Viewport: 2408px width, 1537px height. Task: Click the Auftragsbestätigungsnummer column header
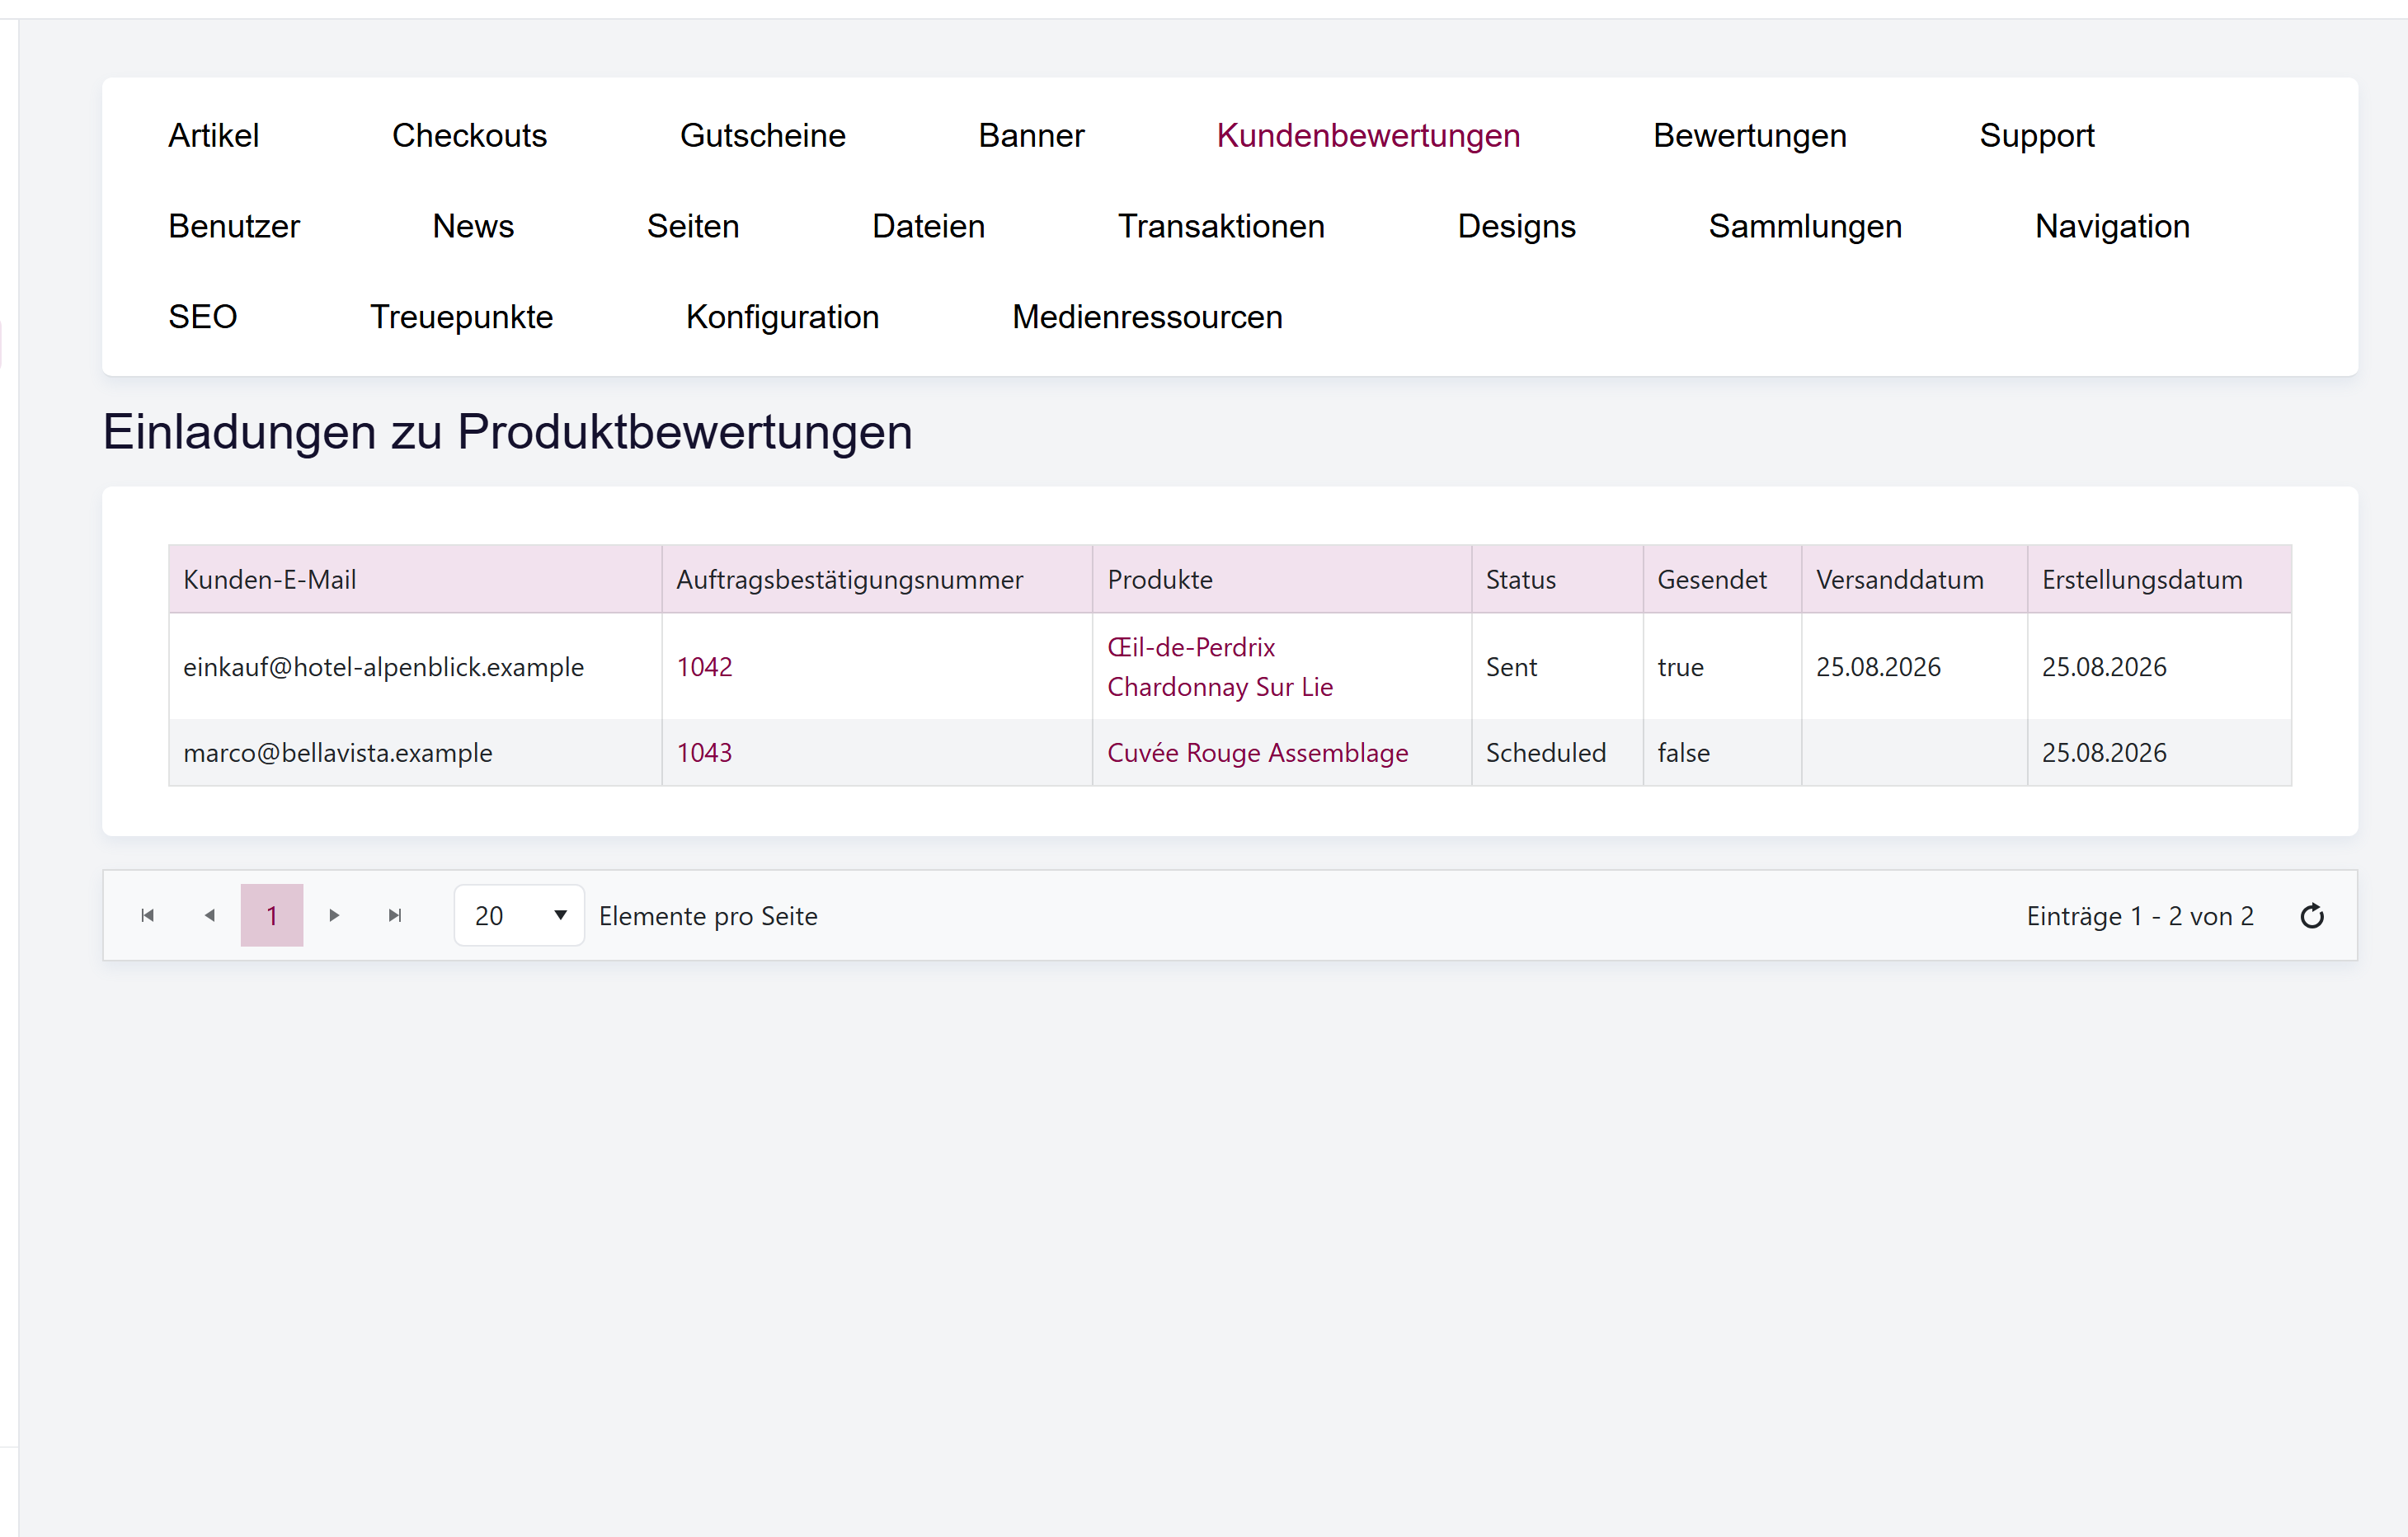pos(877,579)
